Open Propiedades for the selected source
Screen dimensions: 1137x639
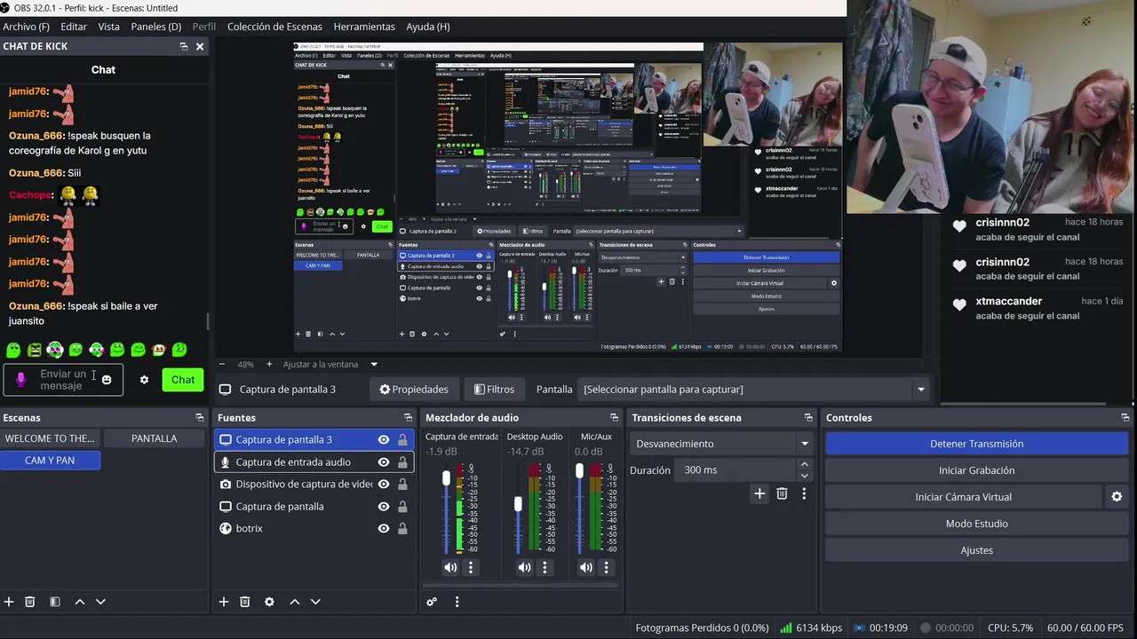(414, 389)
